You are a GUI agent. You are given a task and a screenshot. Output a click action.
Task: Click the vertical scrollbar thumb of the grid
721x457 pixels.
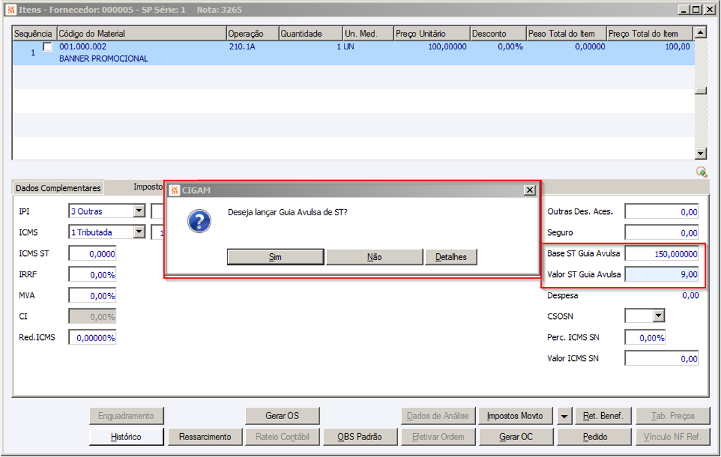[x=700, y=91]
